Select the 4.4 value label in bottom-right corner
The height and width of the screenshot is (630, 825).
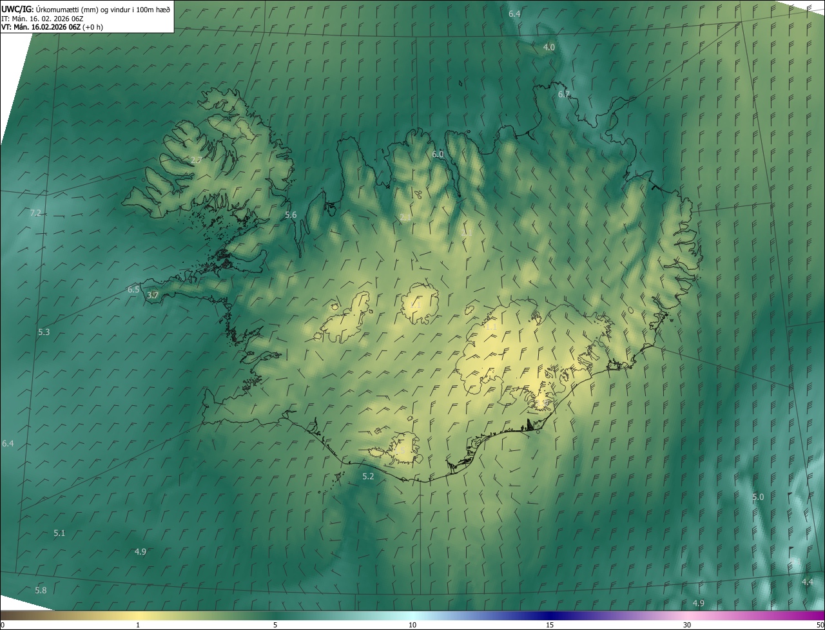pos(807,582)
